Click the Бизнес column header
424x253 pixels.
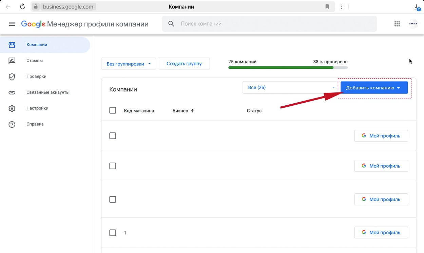[x=180, y=111]
